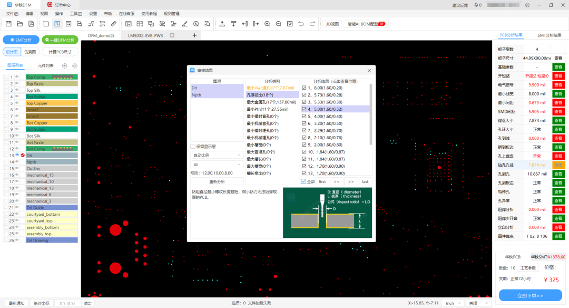Open the 自动比例 dropdown

pos(217,155)
